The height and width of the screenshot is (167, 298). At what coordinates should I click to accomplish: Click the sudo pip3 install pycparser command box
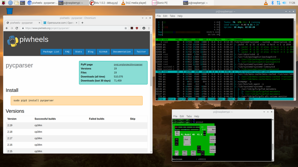pyautogui.click(x=77, y=101)
